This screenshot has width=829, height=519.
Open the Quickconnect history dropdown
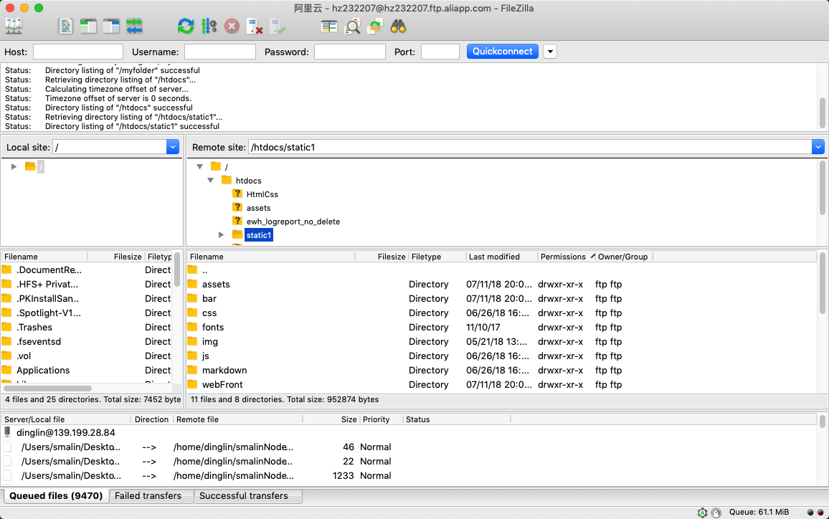(549, 51)
